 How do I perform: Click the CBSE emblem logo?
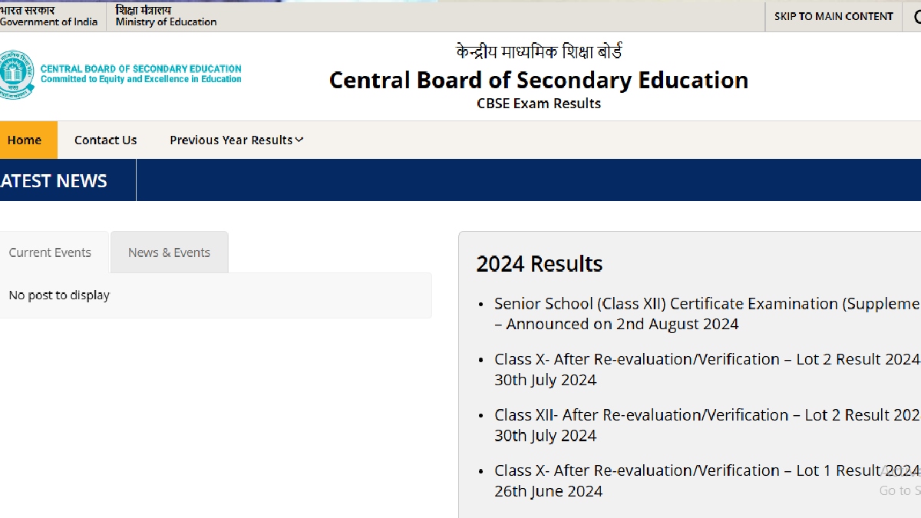tap(17, 74)
